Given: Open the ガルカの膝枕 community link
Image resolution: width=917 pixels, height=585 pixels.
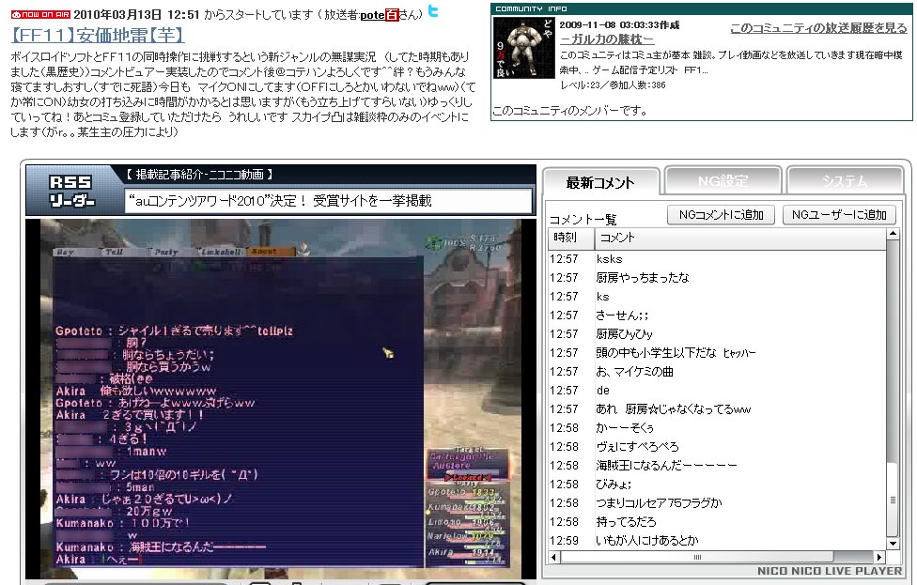Looking at the screenshot, I should coord(606,39).
